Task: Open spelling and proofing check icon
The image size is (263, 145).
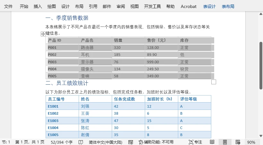Action: tap(81, 142)
